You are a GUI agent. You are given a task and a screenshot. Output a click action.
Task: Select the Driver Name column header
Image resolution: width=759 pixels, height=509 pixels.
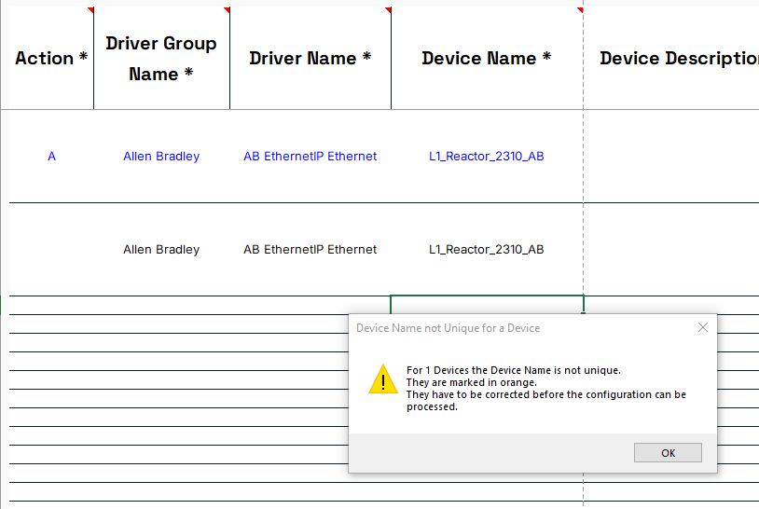pos(310,58)
